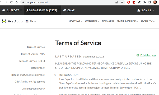This screenshot has height=95, width=159.
Task: Click the September 6, 2022 date
Action: click(93, 57)
